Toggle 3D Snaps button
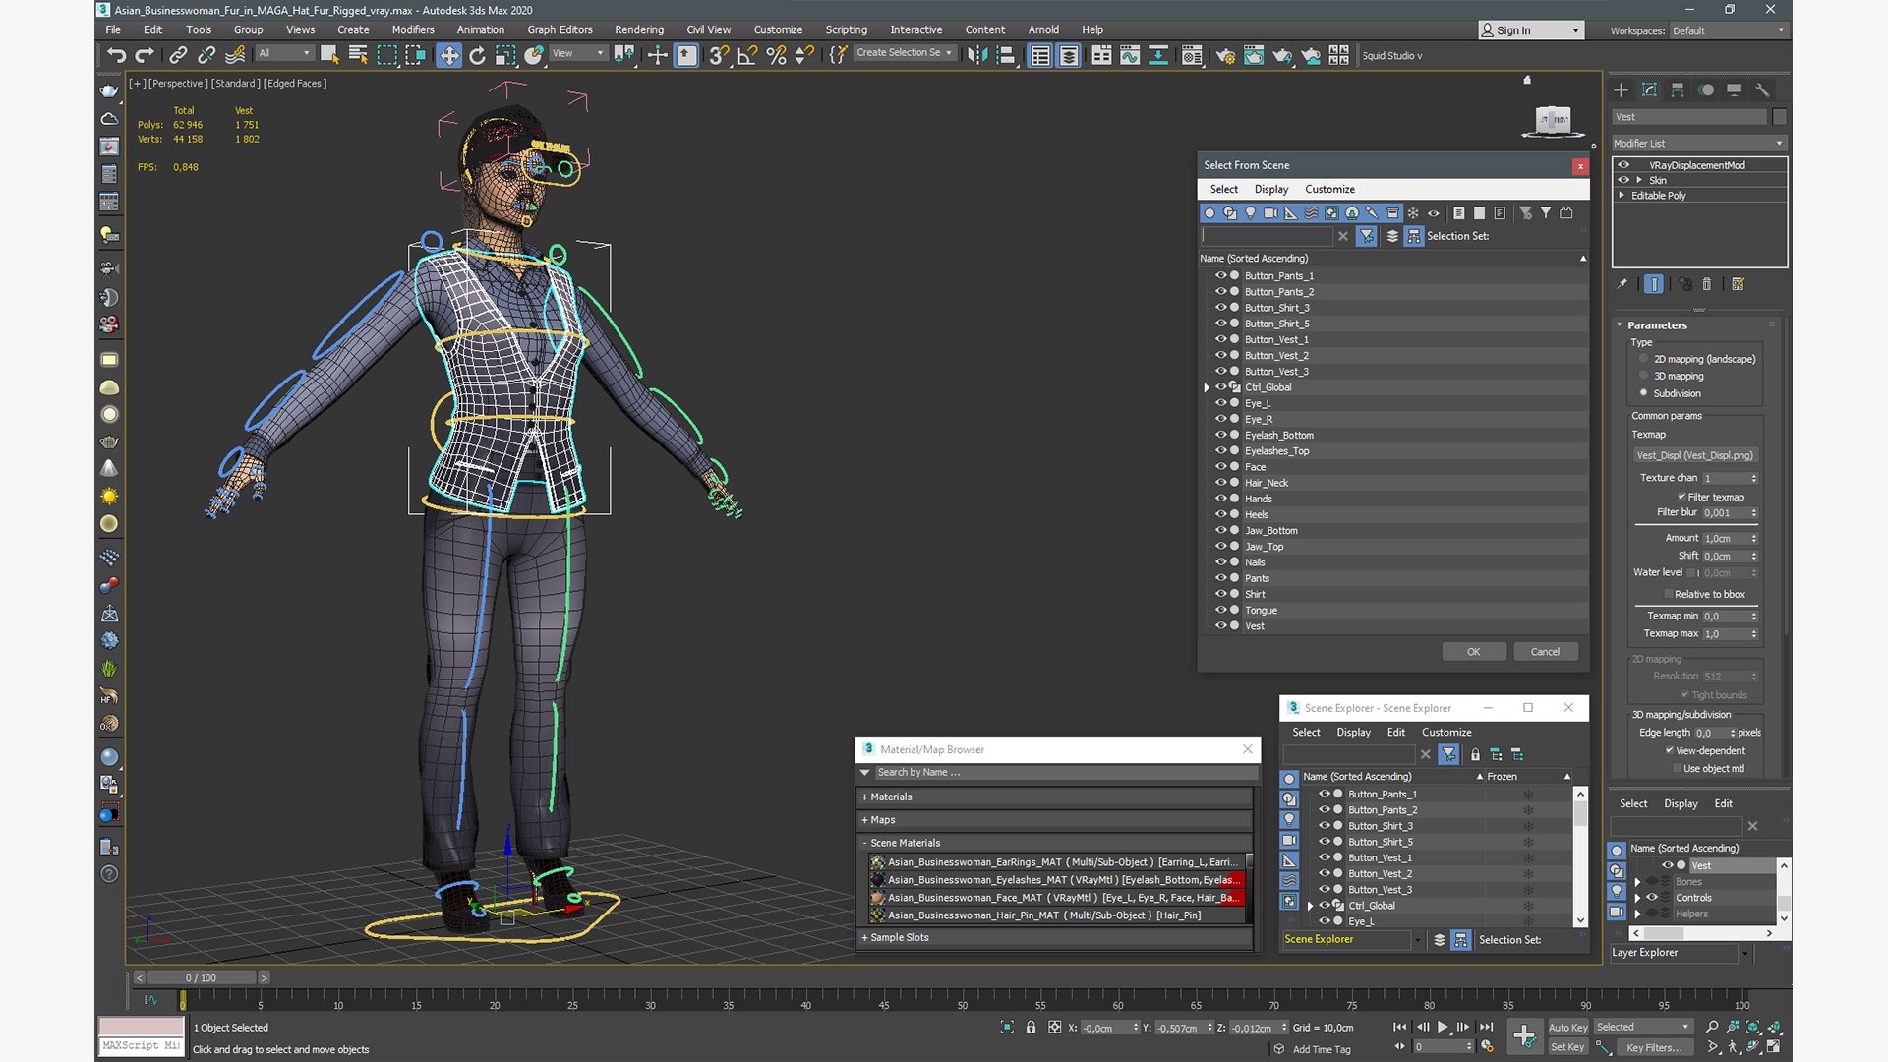 (719, 55)
